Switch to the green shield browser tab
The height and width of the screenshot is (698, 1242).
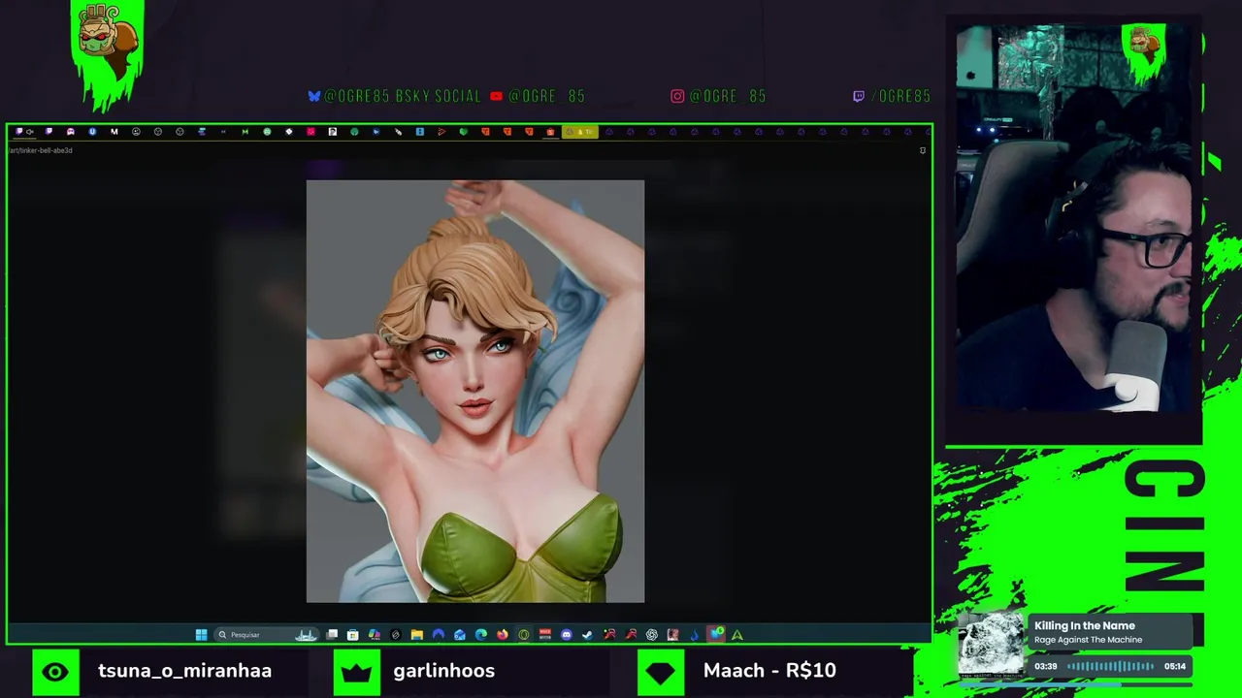[463, 132]
